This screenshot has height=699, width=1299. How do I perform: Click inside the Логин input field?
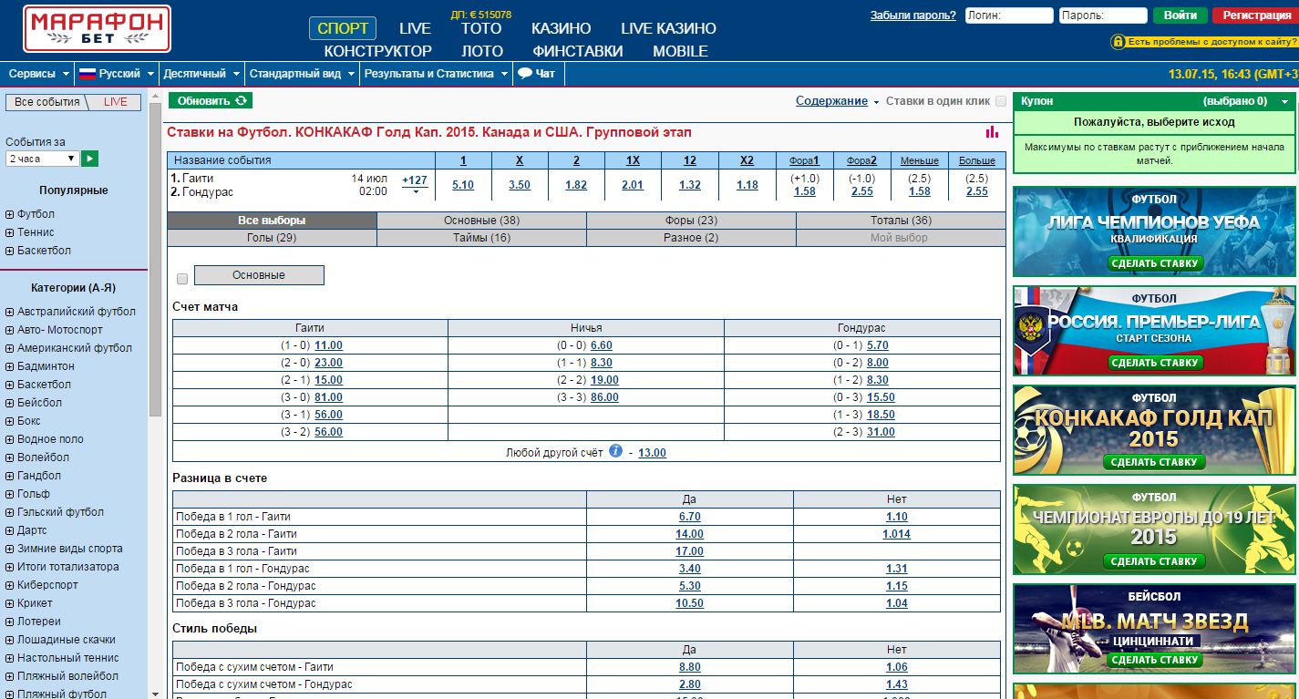point(1009,13)
